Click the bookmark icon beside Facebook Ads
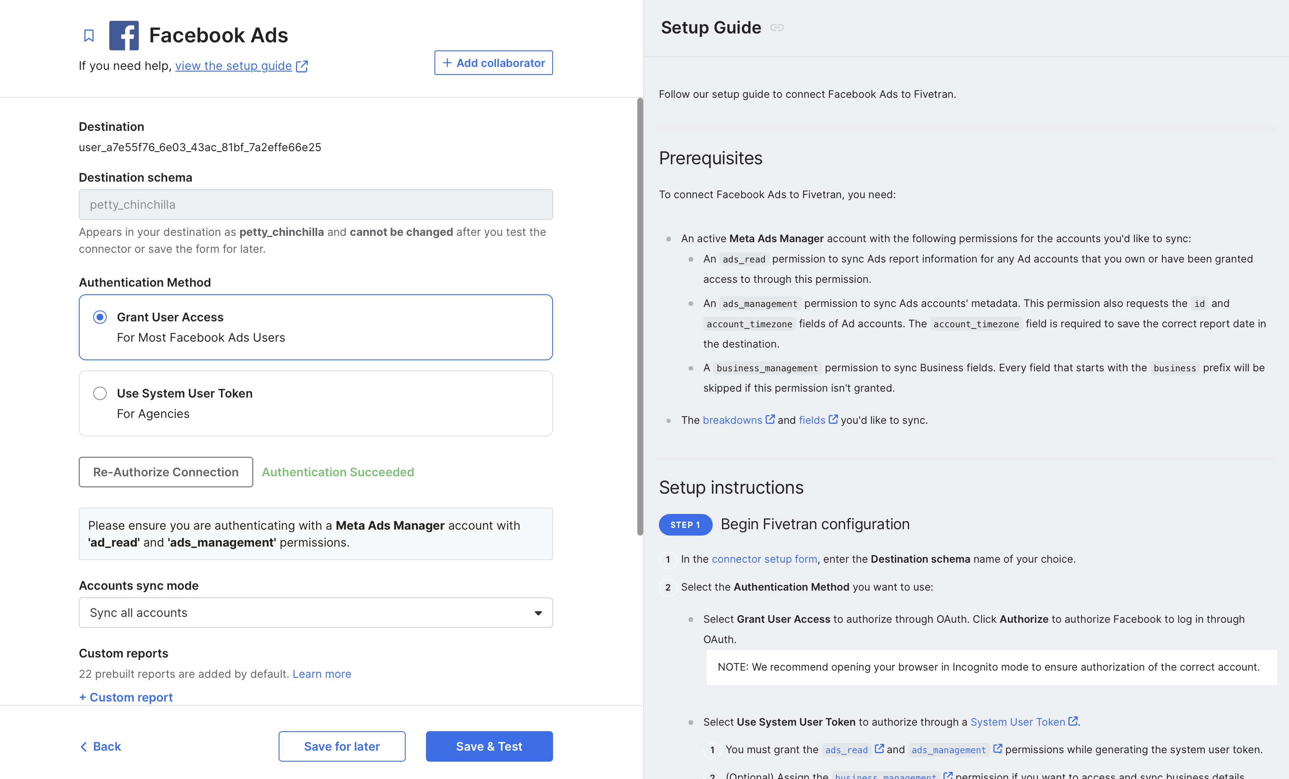The width and height of the screenshot is (1289, 779). (89, 36)
